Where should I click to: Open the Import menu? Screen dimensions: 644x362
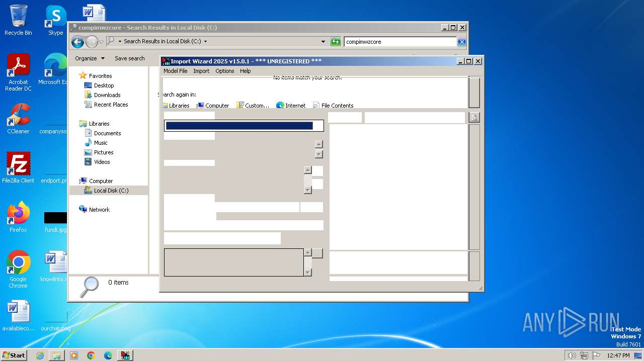201,71
